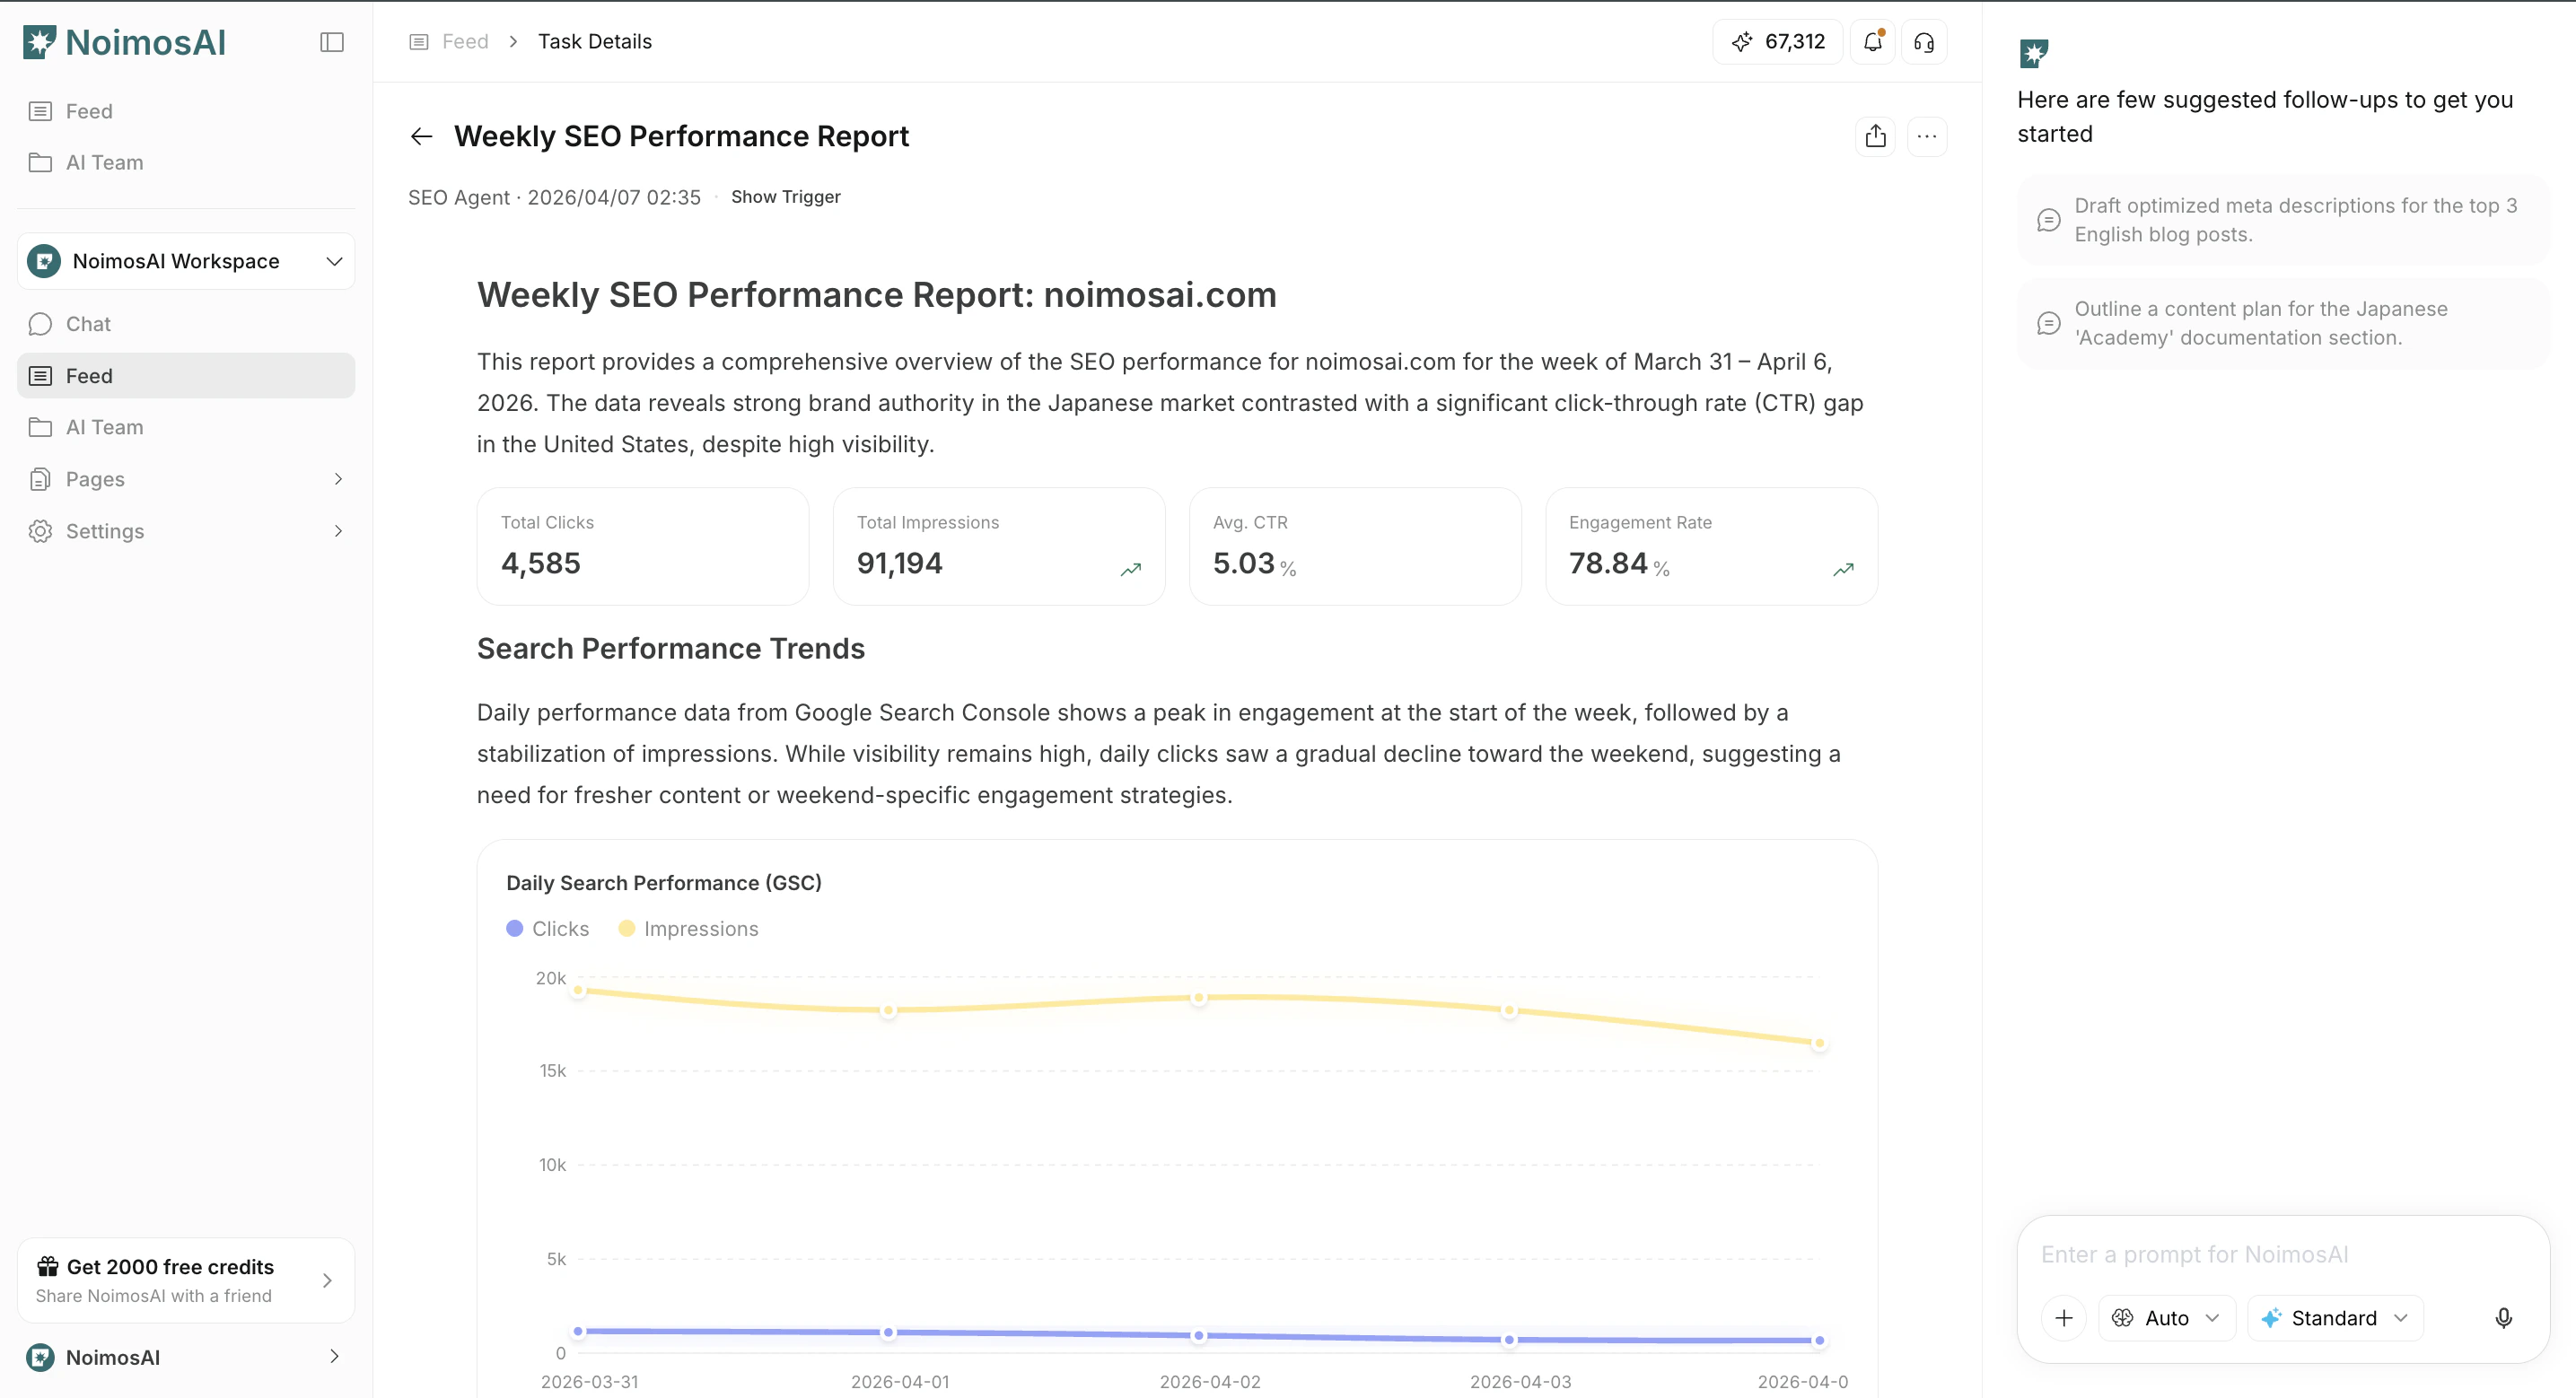Viewport: 2576px width, 1398px height.
Task: Click the headset support icon
Action: (1923, 42)
